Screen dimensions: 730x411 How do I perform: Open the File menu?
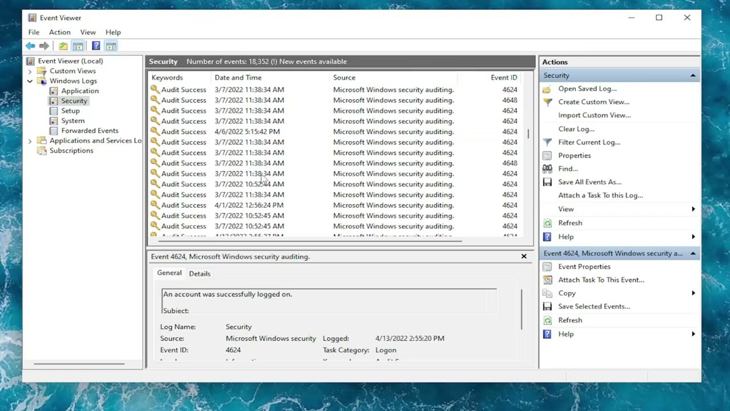(34, 33)
